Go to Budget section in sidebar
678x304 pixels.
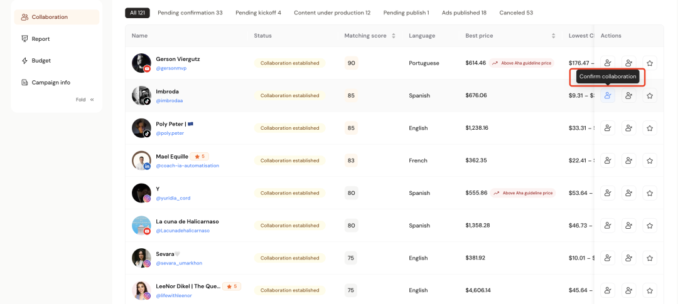pyautogui.click(x=41, y=61)
